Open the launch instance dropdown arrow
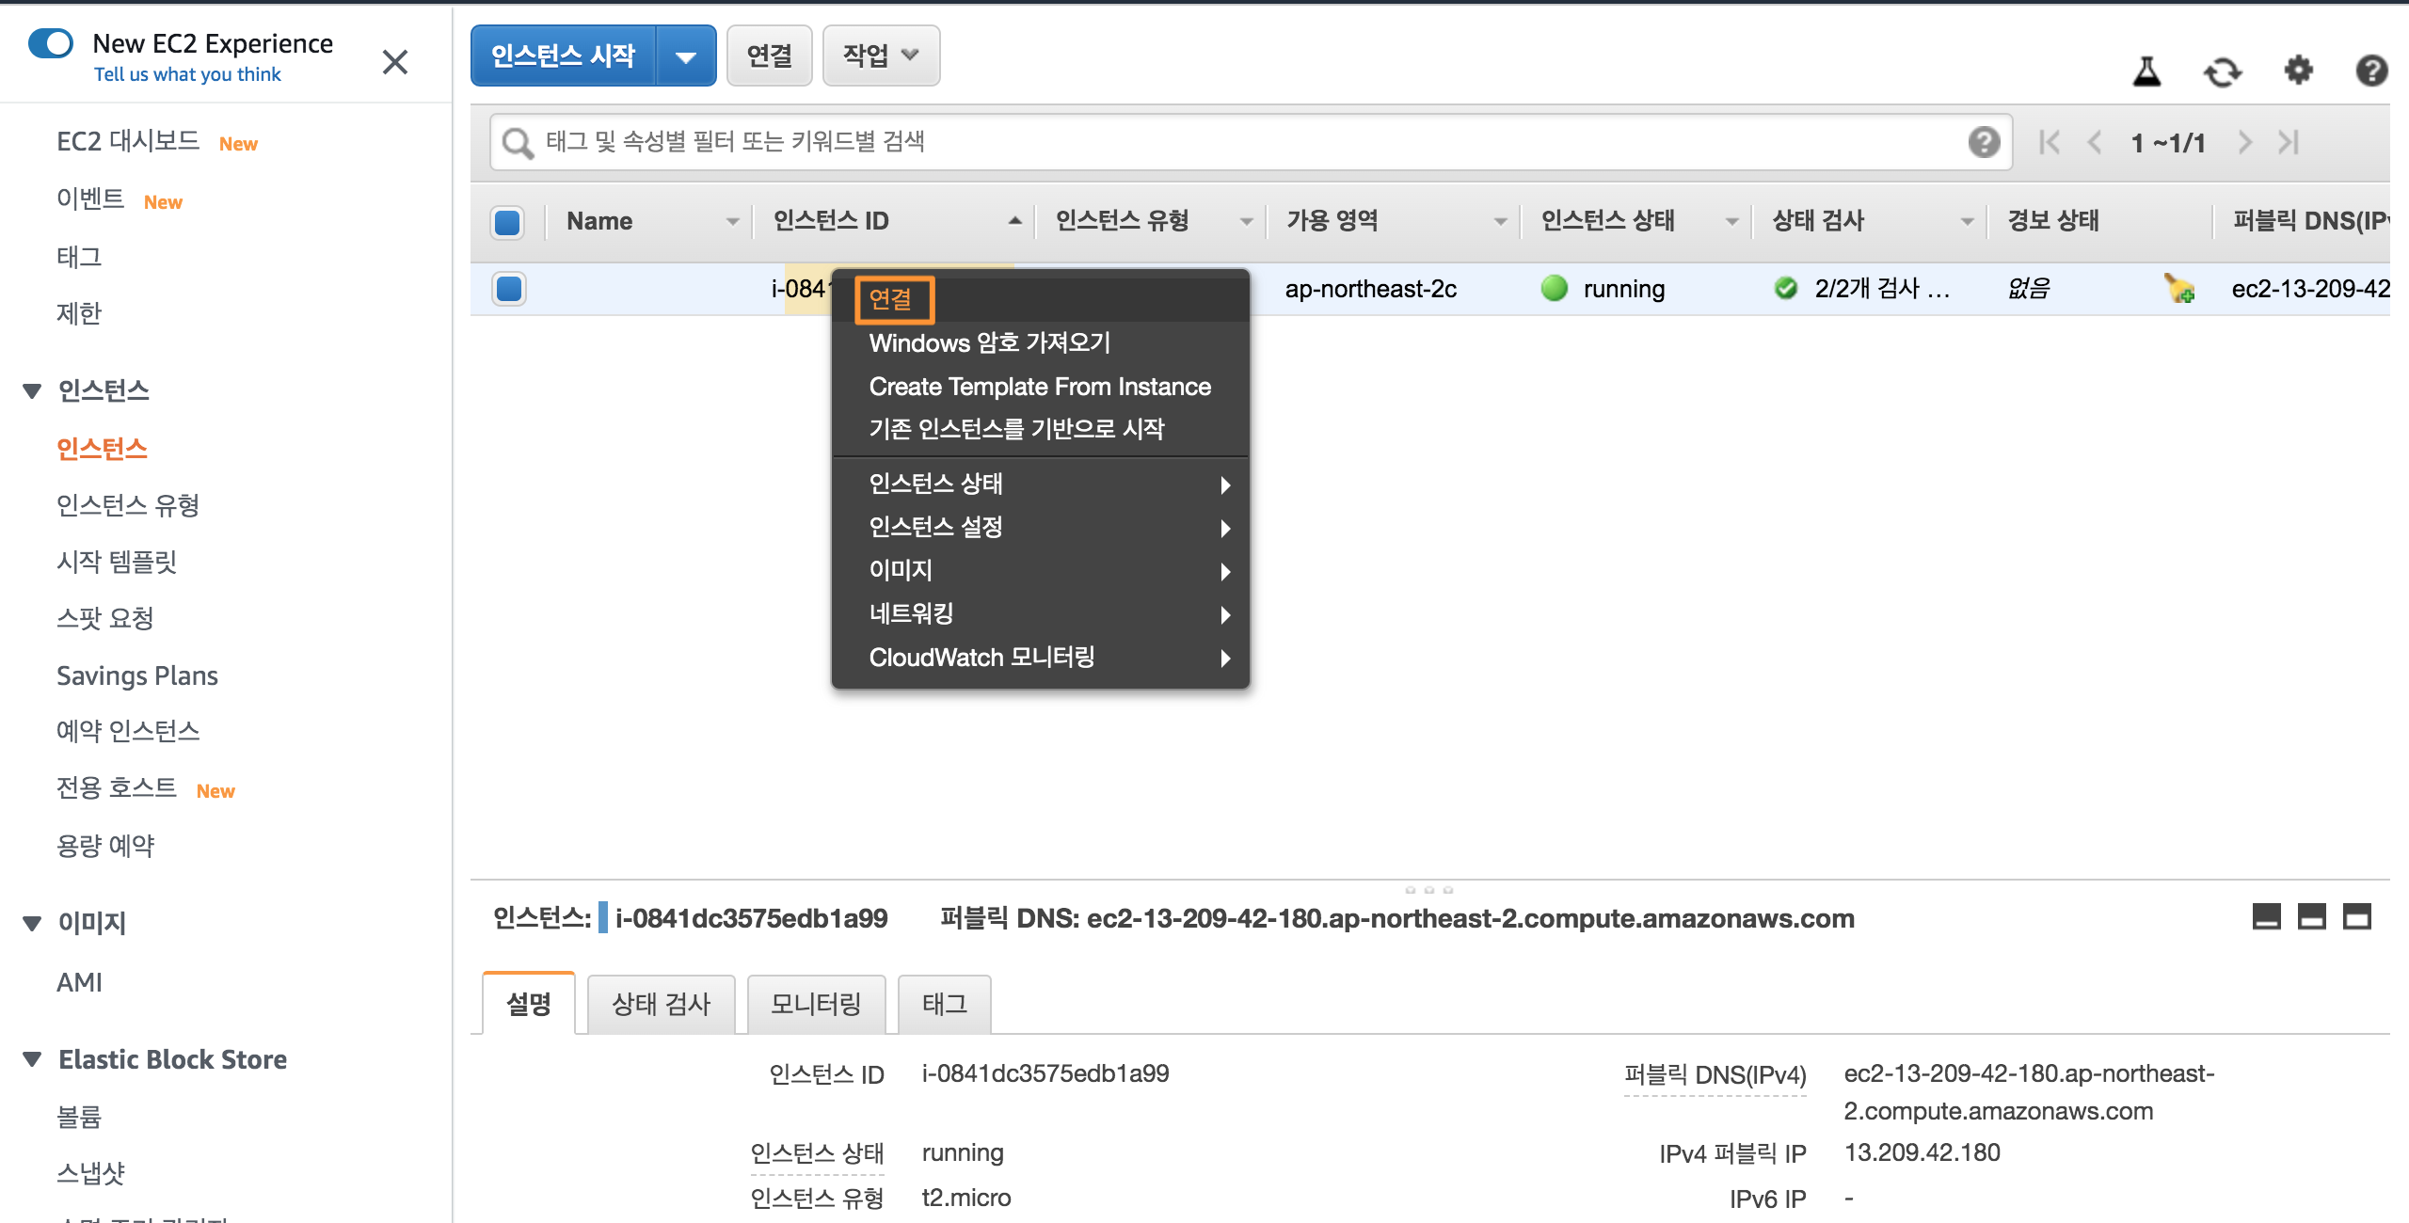Screen dimensions: 2409x1223 pyautogui.click(x=686, y=56)
